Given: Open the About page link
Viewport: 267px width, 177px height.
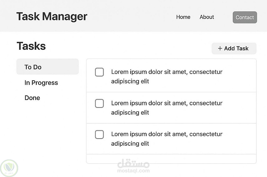Looking at the screenshot, I should tap(207, 17).
